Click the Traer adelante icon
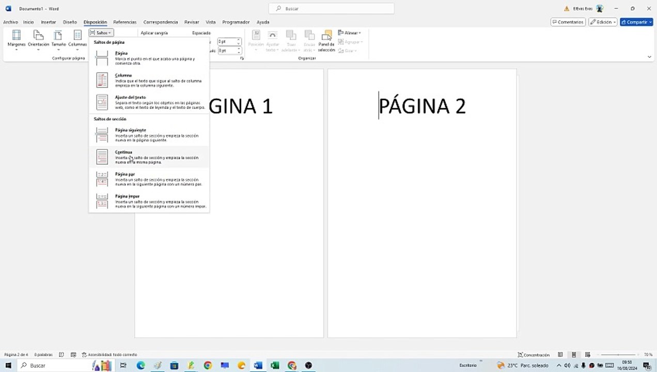 [x=291, y=41]
